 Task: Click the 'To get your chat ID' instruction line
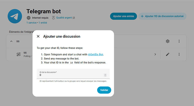(60, 48)
